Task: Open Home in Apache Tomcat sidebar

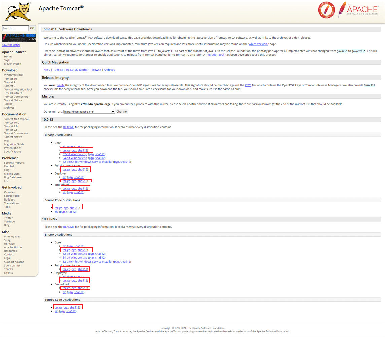Action: 8,57
